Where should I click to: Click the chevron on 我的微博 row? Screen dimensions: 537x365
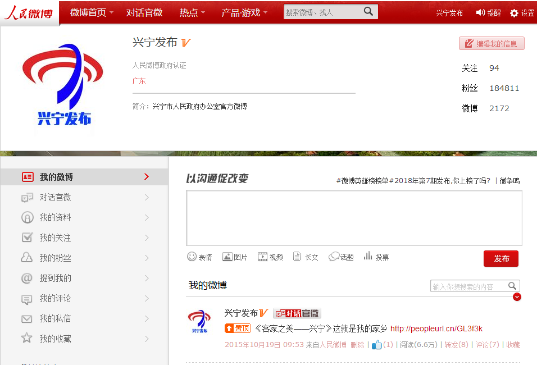click(x=147, y=177)
